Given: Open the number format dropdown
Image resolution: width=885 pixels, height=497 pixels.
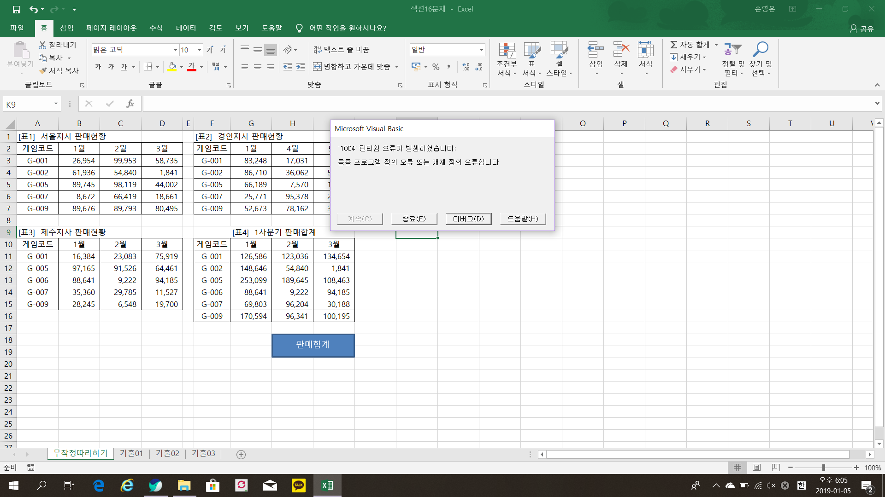Looking at the screenshot, I should (x=481, y=50).
